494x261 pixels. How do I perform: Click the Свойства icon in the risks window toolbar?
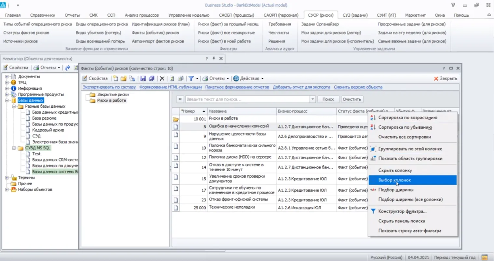pos(85,78)
